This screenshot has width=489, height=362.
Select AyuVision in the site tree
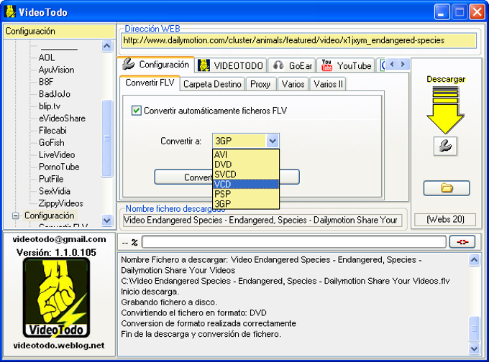point(56,70)
